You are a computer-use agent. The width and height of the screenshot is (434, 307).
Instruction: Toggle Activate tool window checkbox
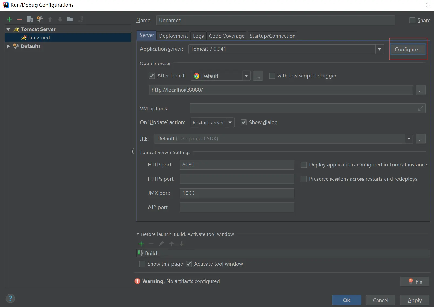tap(189, 264)
